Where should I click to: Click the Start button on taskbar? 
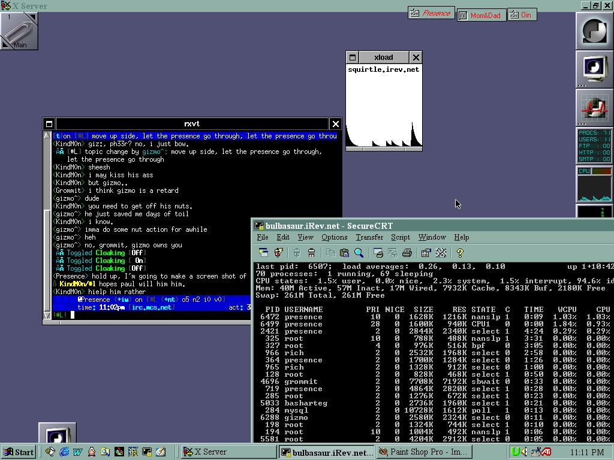(18, 452)
